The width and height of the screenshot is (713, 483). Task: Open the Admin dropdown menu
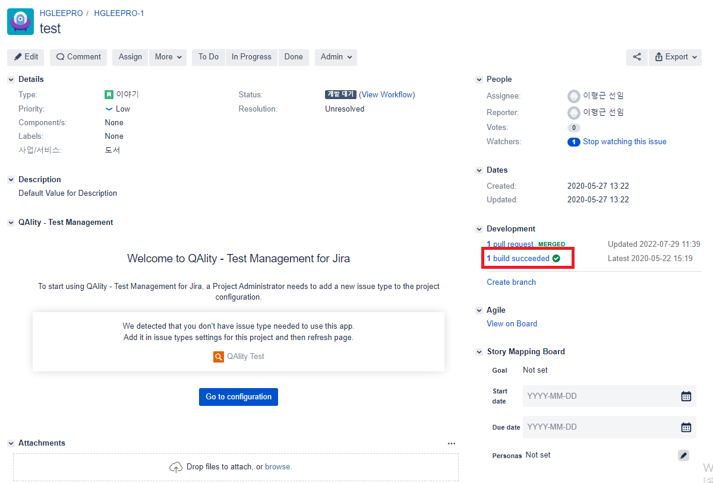click(336, 57)
